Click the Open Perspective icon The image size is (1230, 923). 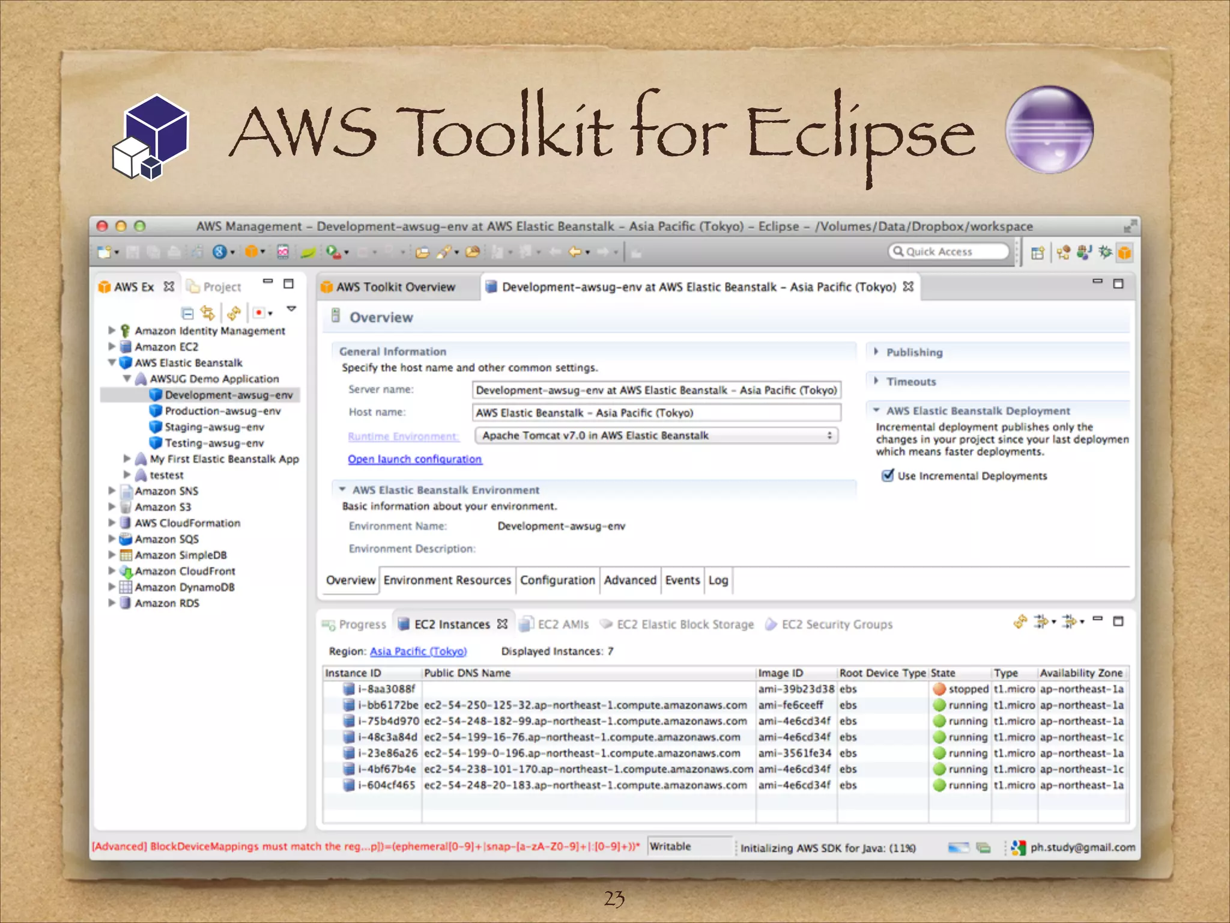[x=1037, y=253]
